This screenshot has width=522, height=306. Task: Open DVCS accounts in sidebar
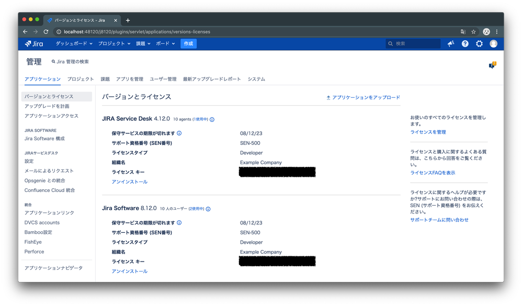pos(42,222)
